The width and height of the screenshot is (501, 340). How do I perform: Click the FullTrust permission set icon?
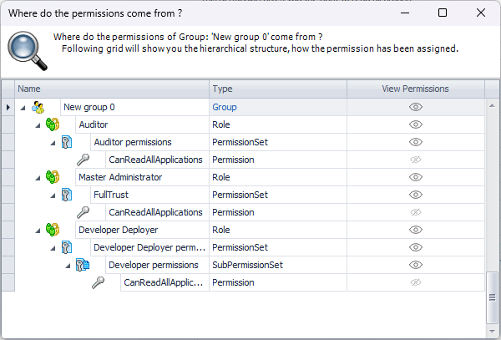coord(68,195)
